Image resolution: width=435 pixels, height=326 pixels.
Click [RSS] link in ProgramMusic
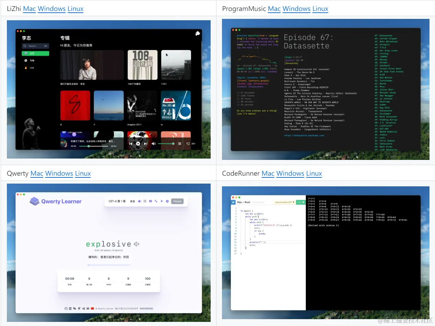263,78
